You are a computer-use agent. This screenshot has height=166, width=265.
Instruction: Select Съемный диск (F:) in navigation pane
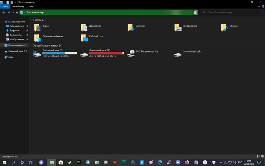(16, 51)
